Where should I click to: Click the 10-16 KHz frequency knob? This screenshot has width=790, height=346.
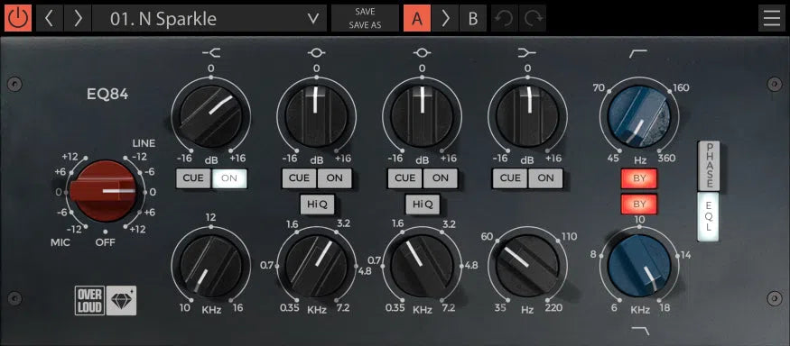point(211,266)
